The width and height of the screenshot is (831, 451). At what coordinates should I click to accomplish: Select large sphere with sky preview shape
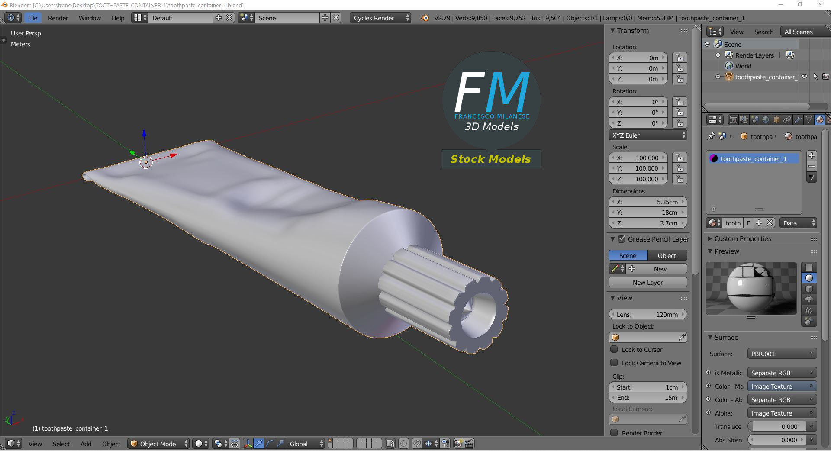click(809, 321)
